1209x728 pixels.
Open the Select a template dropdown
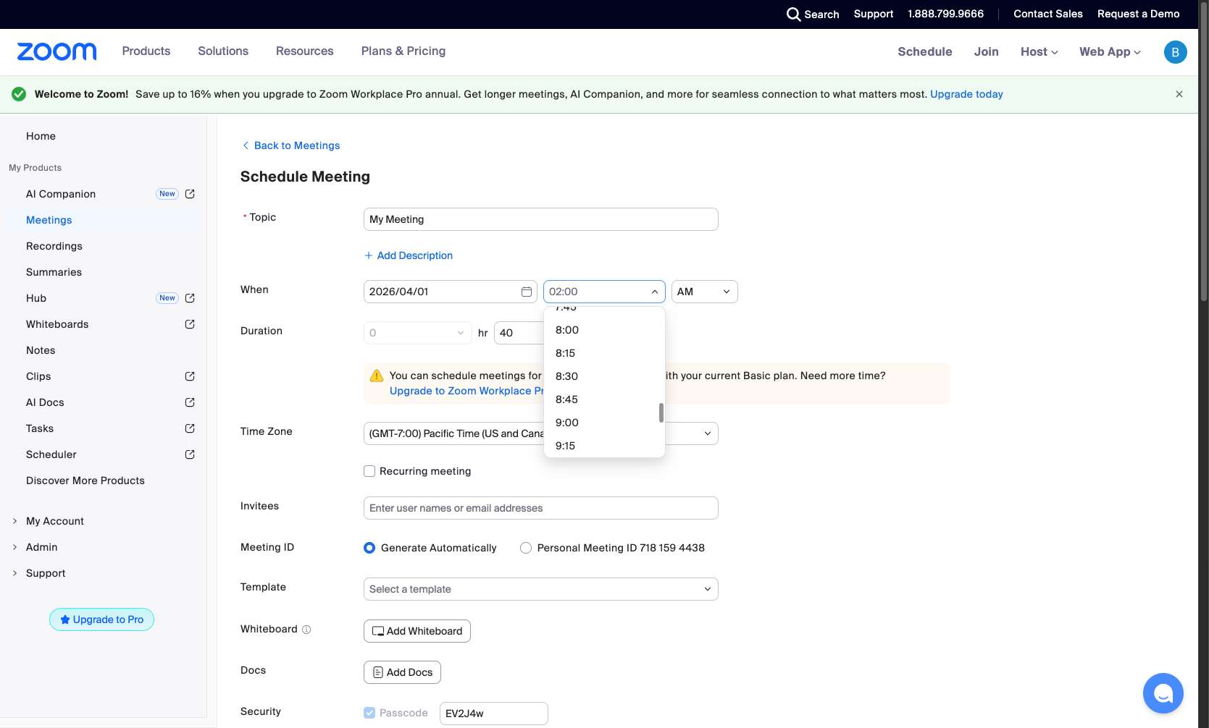pyautogui.click(x=541, y=589)
